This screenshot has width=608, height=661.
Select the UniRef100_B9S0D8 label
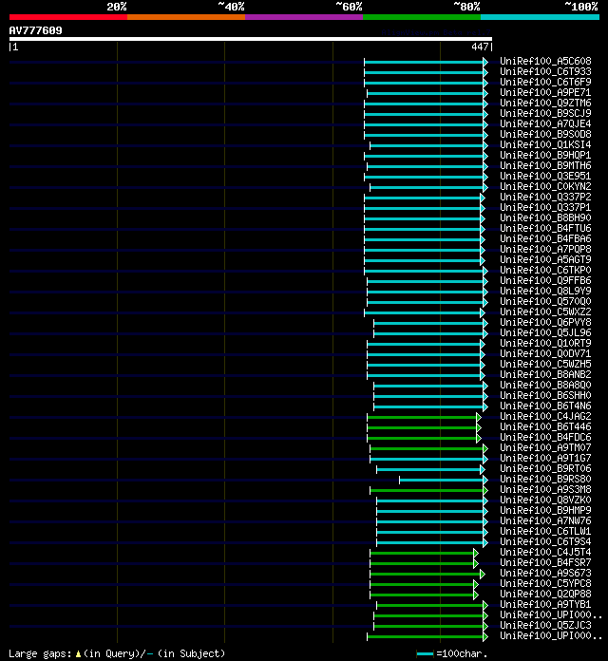(545, 134)
